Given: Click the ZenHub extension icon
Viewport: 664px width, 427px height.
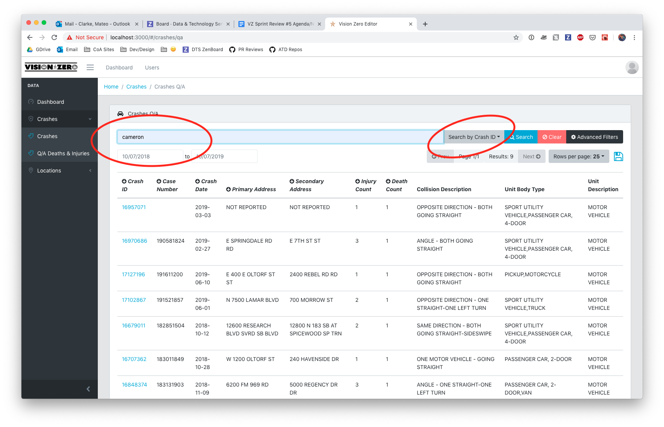Looking at the screenshot, I should tap(568, 37).
